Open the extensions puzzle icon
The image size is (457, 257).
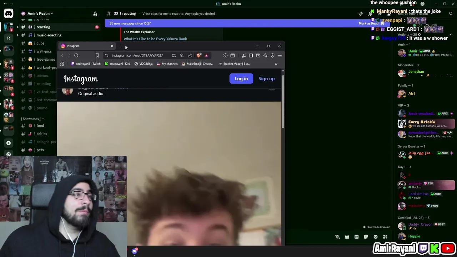click(x=225, y=55)
